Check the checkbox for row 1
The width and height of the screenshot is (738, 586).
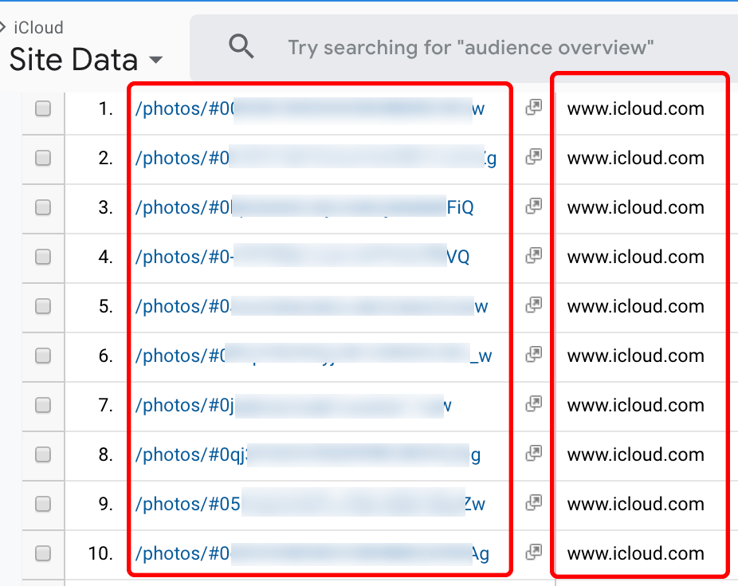[43, 108]
